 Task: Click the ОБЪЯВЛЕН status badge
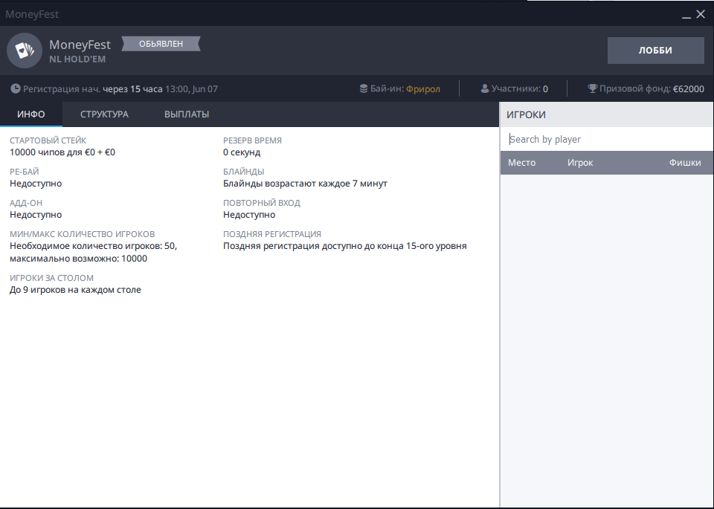[x=161, y=45]
